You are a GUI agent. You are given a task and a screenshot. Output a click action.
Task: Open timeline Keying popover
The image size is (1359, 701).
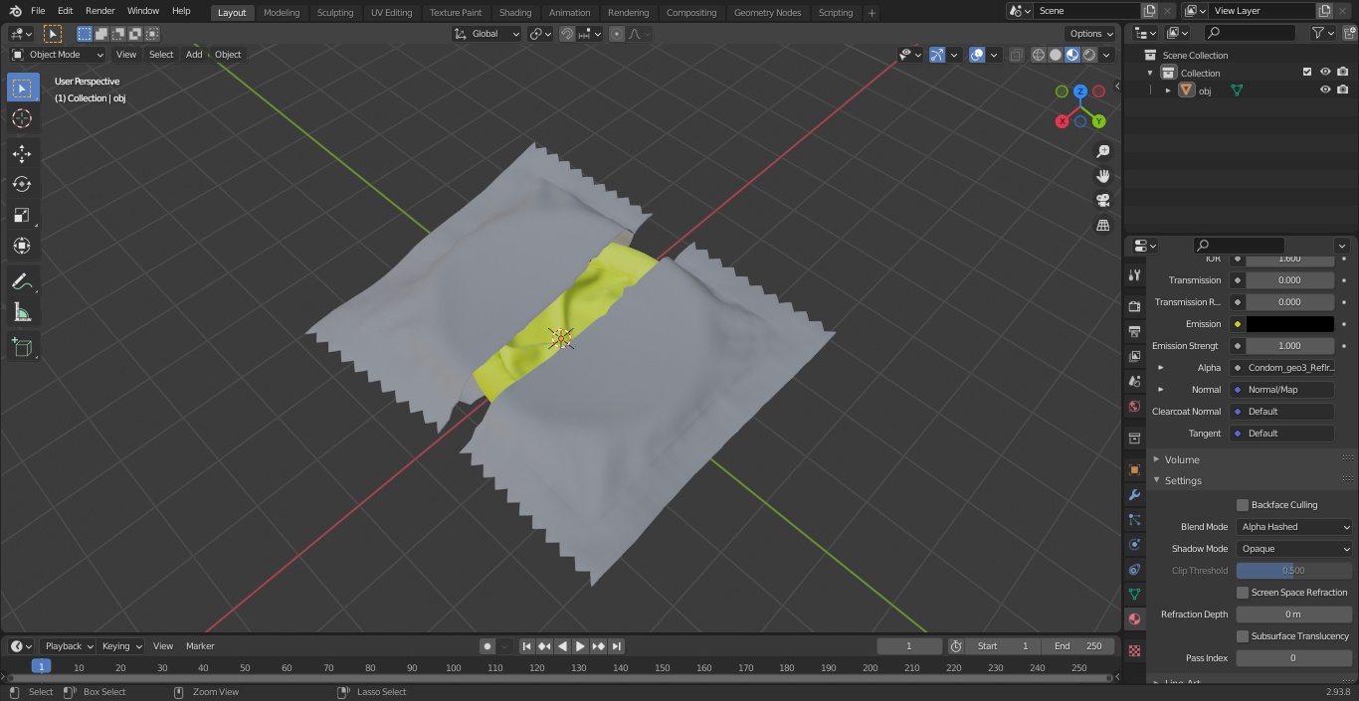click(x=120, y=646)
